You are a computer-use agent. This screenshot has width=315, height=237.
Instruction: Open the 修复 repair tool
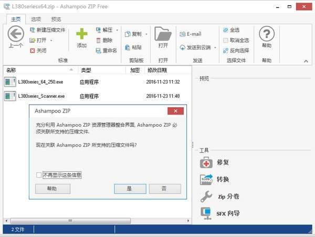pyautogui.click(x=206, y=162)
